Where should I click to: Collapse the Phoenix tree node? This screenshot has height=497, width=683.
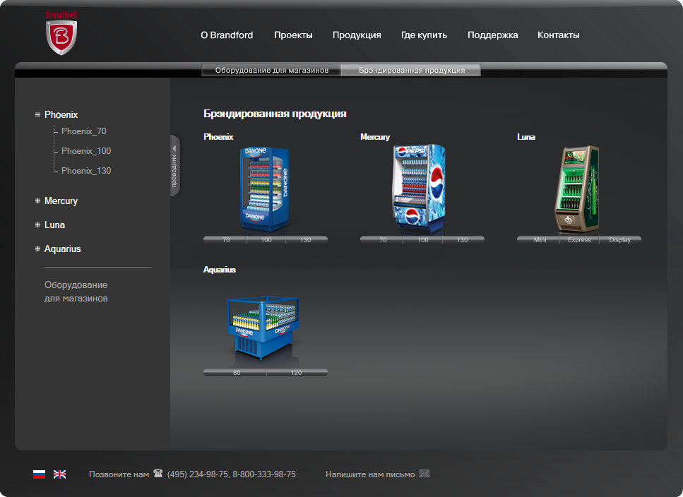click(x=37, y=115)
